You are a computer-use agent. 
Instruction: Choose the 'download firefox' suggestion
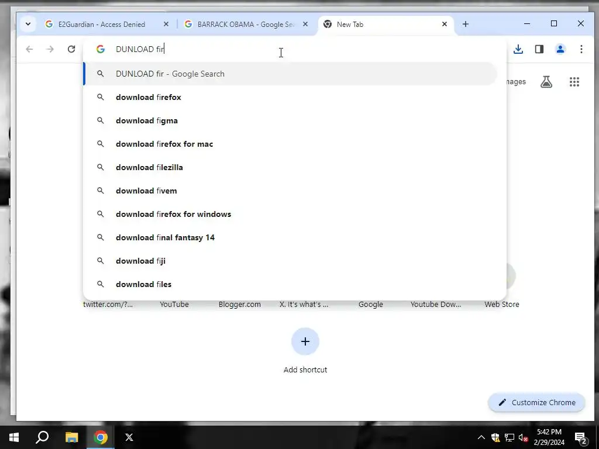click(290, 98)
